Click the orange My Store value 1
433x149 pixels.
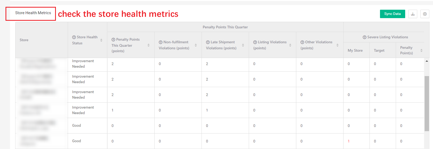click(x=348, y=141)
